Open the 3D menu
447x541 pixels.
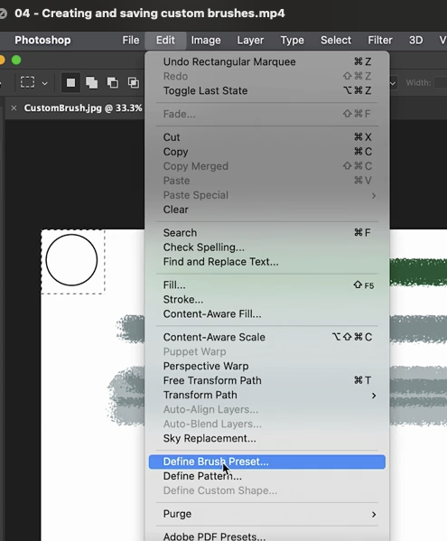[416, 40]
